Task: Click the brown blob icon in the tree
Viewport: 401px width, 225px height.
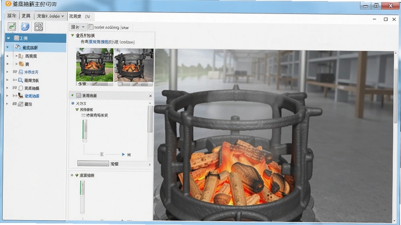Action: point(21,64)
